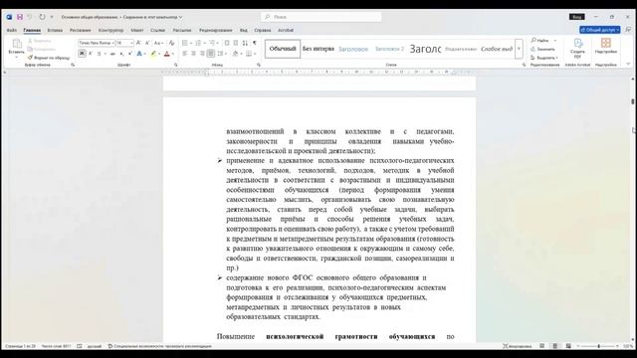Open the font color dropdown arrow
Viewport: 637px width, 358px height.
[172, 54]
